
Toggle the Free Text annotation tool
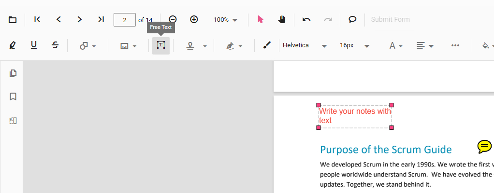(161, 45)
